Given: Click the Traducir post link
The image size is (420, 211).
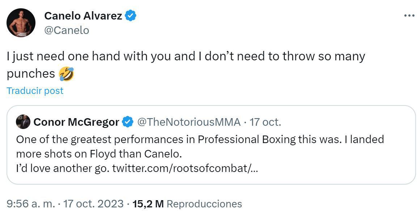Looking at the screenshot, I should click(35, 91).
